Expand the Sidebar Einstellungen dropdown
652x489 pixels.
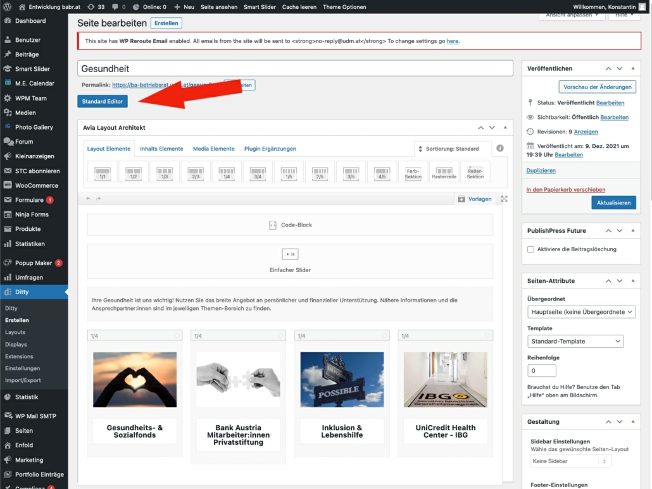(x=570, y=461)
